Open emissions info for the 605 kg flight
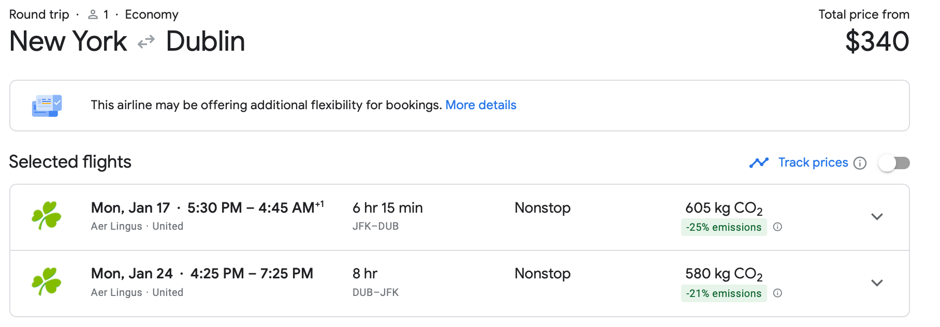940x327 pixels. (x=777, y=227)
